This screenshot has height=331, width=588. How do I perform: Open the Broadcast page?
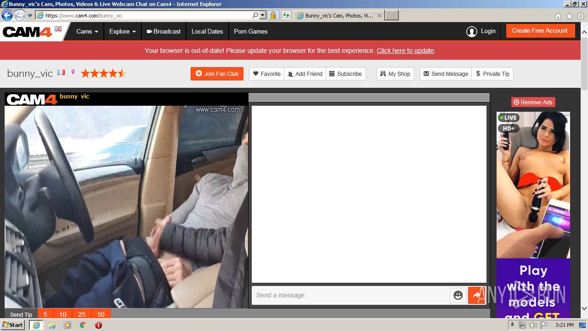tap(164, 32)
